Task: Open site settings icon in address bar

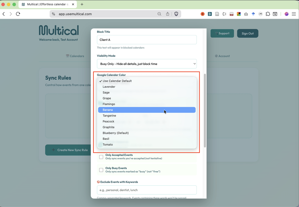Action: pyautogui.click(x=54, y=14)
